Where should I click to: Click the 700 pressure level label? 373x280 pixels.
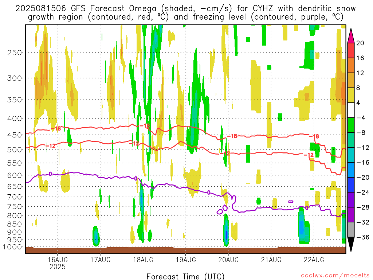pos(14,197)
